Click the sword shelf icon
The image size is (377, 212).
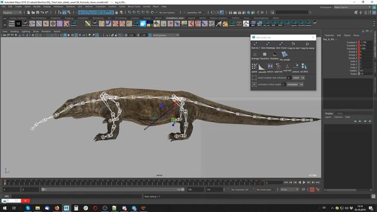(88, 24)
